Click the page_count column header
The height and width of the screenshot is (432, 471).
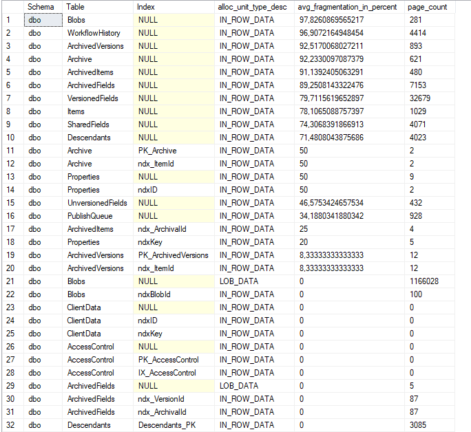click(x=435, y=6)
